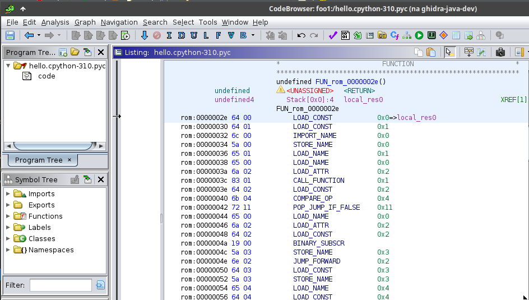This screenshot has width=529, height=300.
Task: Click the green tree hierarchy icon
Action: point(407,35)
